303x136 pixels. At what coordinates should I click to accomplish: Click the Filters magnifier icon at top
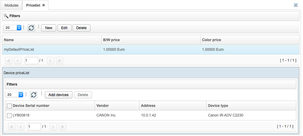pos(6,16)
